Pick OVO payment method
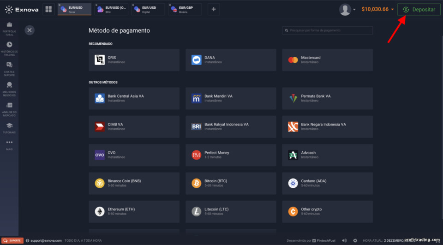 point(134,155)
